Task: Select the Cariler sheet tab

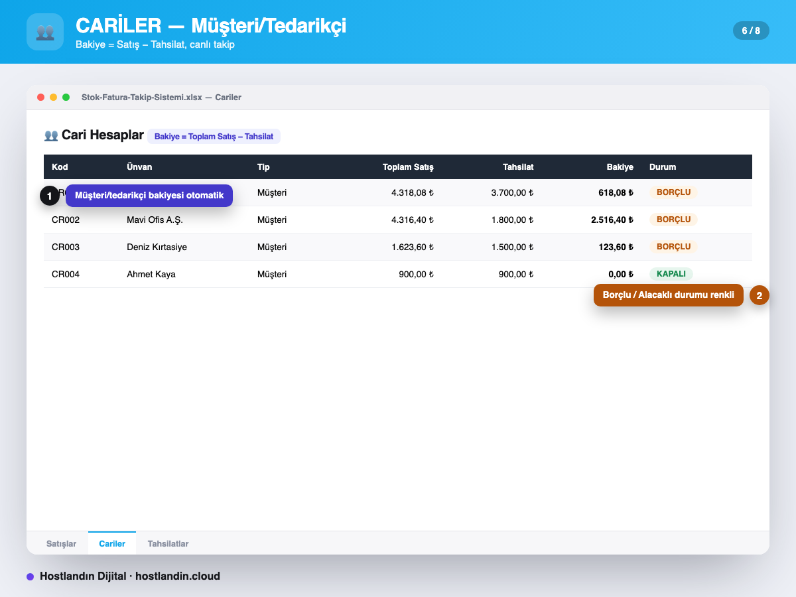Action: coord(112,543)
